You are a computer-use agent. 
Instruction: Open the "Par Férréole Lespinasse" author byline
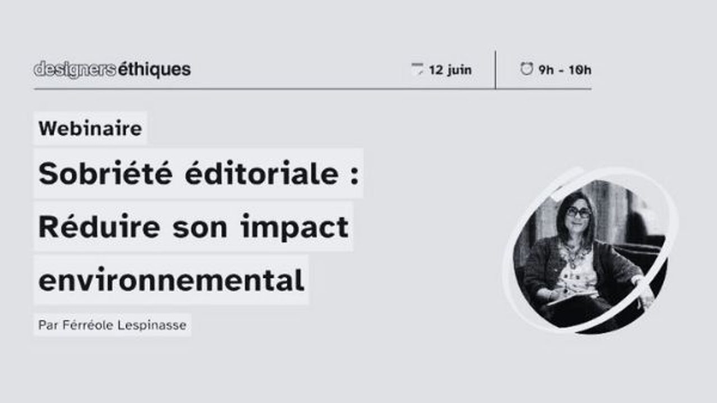click(x=113, y=325)
